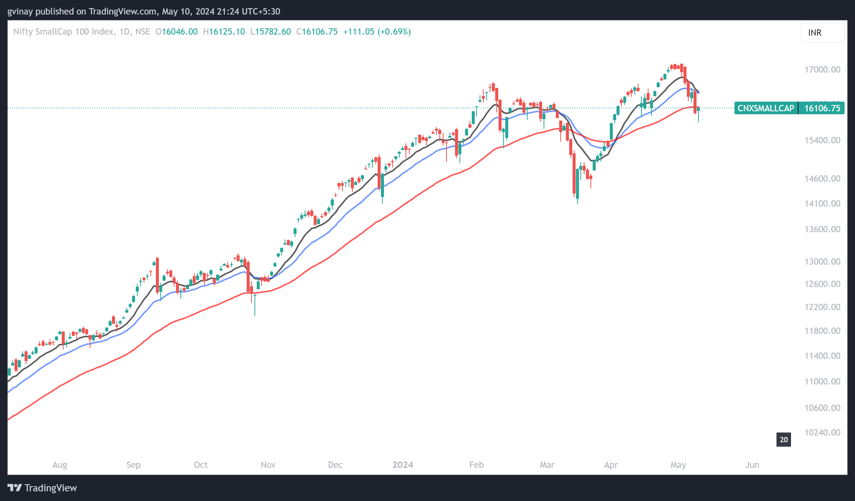Click the dark 20 badge
This screenshot has height=501, width=855.
(x=784, y=440)
